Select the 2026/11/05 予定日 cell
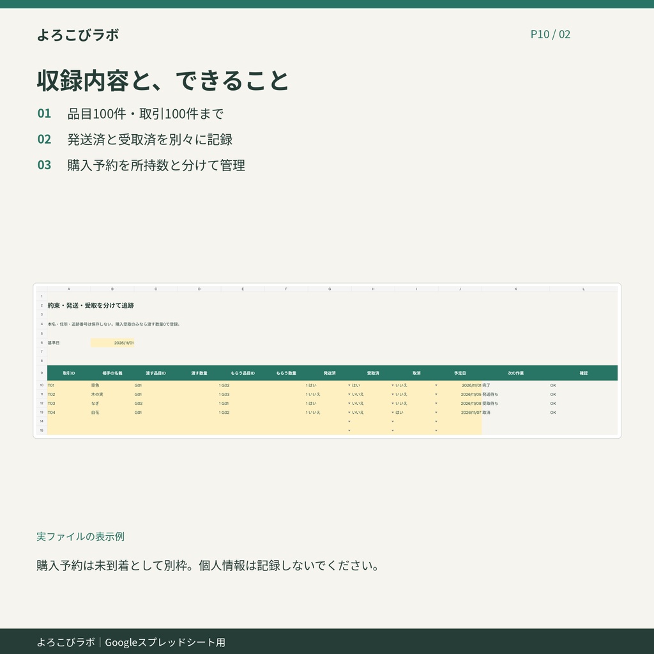The height and width of the screenshot is (654, 654). click(460, 394)
